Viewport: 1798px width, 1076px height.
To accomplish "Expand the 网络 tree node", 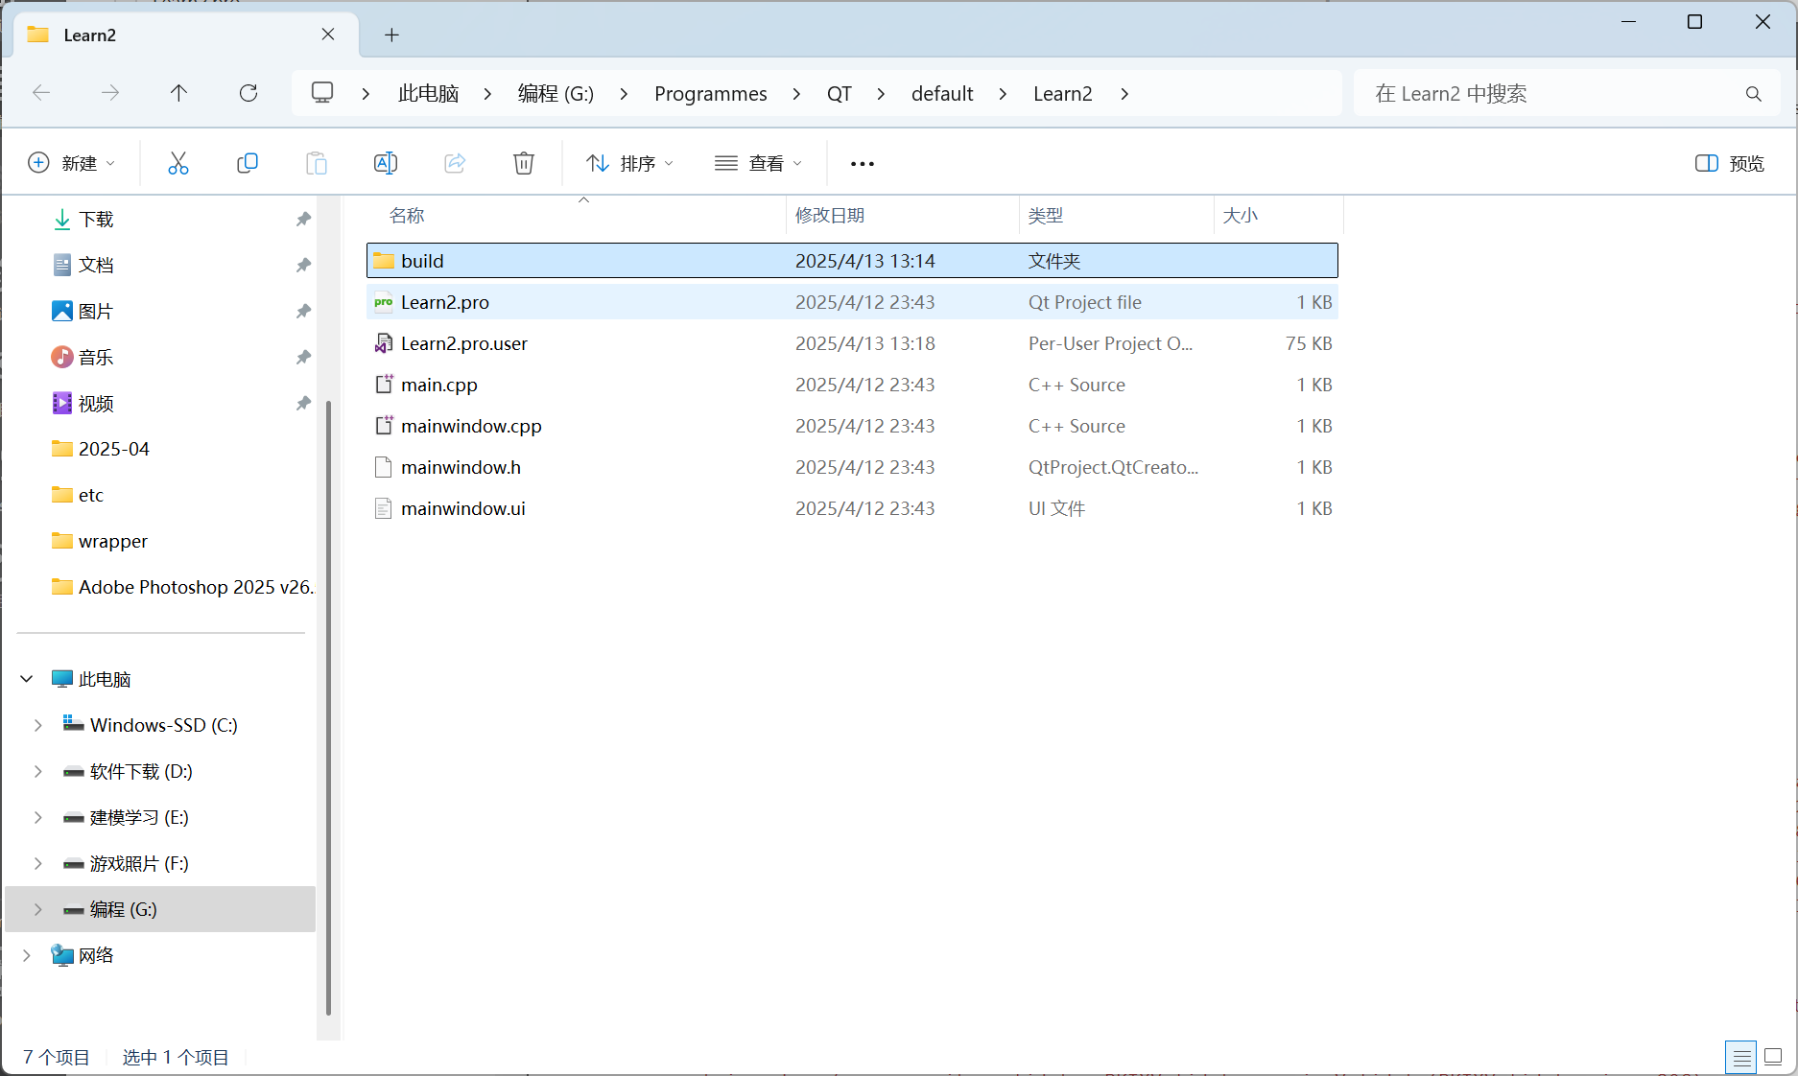I will click(27, 955).
